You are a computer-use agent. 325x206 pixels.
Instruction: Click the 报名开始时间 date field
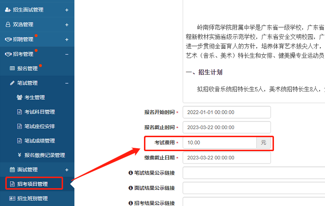[226, 112]
